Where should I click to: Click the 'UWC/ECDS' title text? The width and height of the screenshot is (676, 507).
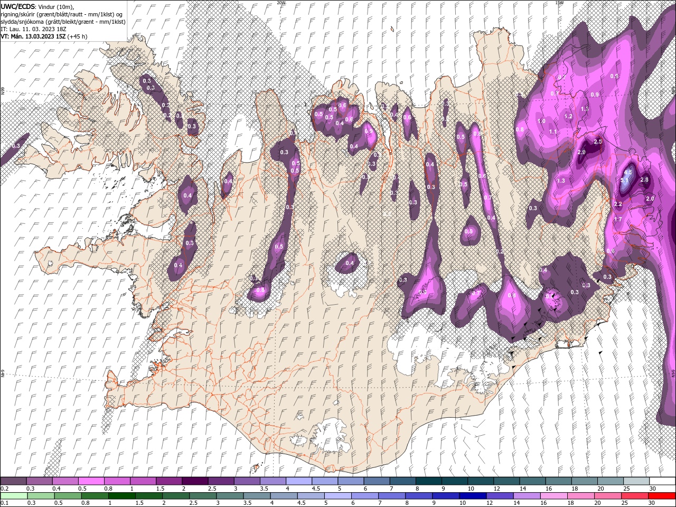point(18,6)
